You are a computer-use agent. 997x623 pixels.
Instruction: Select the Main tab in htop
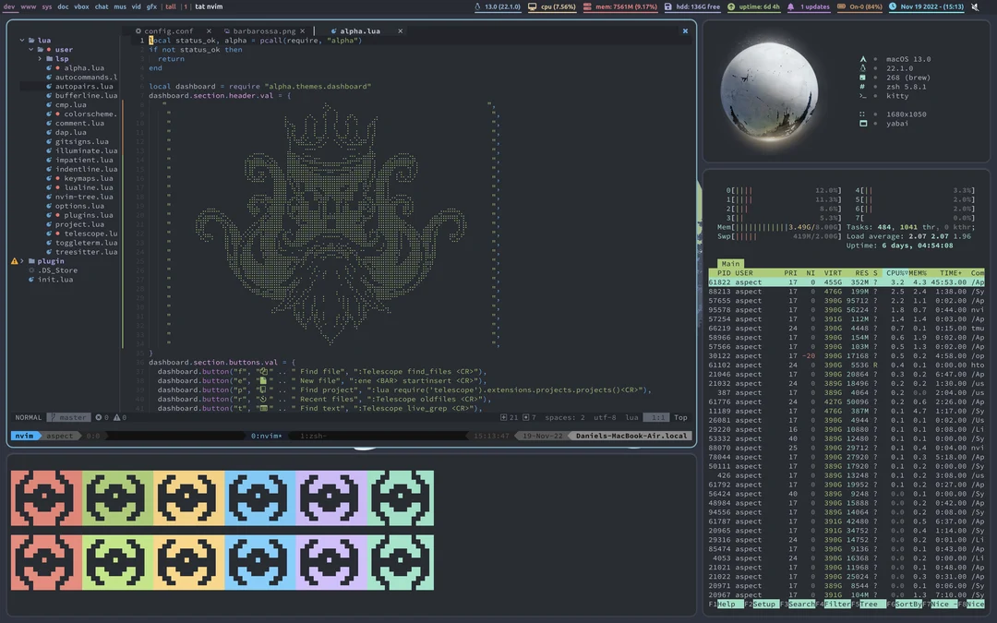coord(730,264)
